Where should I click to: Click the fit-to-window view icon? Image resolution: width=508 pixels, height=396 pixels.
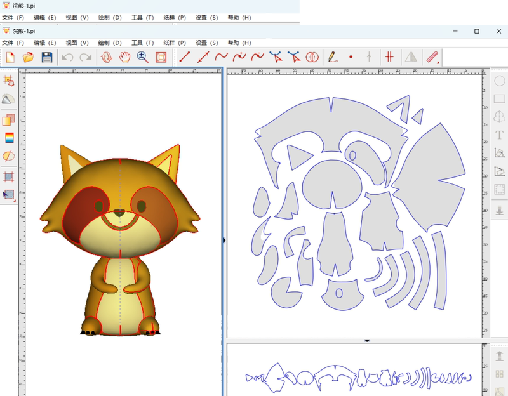tap(161, 57)
